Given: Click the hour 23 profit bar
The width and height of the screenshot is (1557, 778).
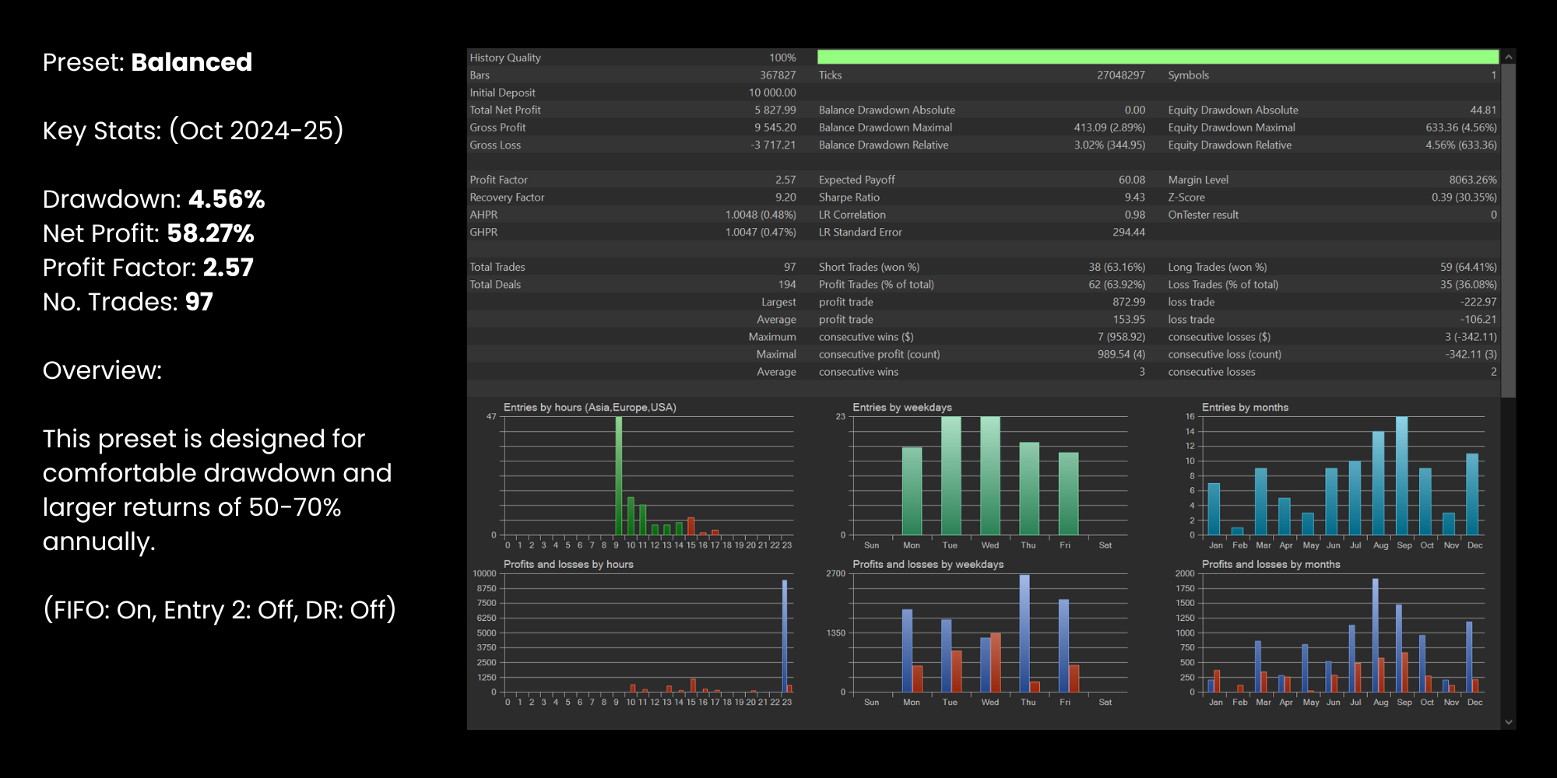Looking at the screenshot, I should (x=784, y=636).
